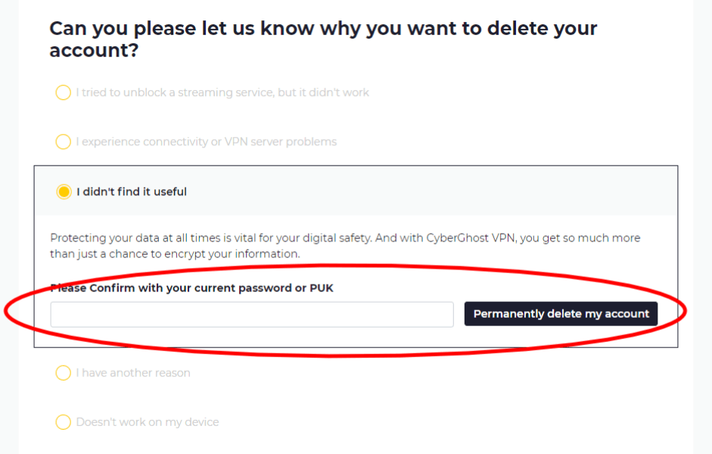Choose the connectivity or VPN server problems radio

(x=63, y=141)
